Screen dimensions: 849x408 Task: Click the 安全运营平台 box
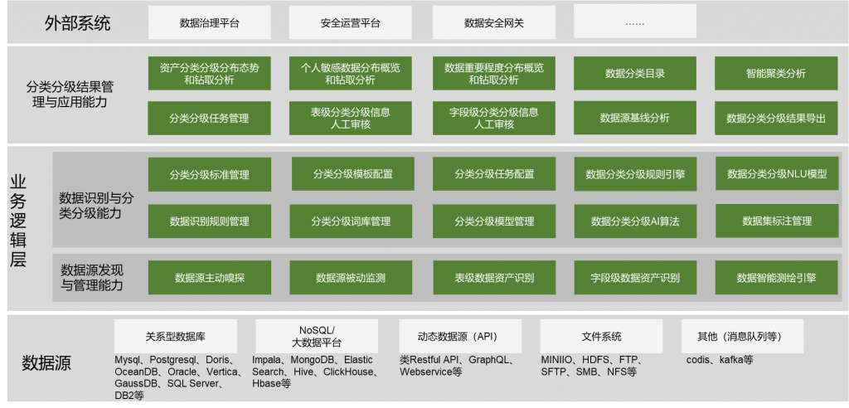(x=351, y=22)
